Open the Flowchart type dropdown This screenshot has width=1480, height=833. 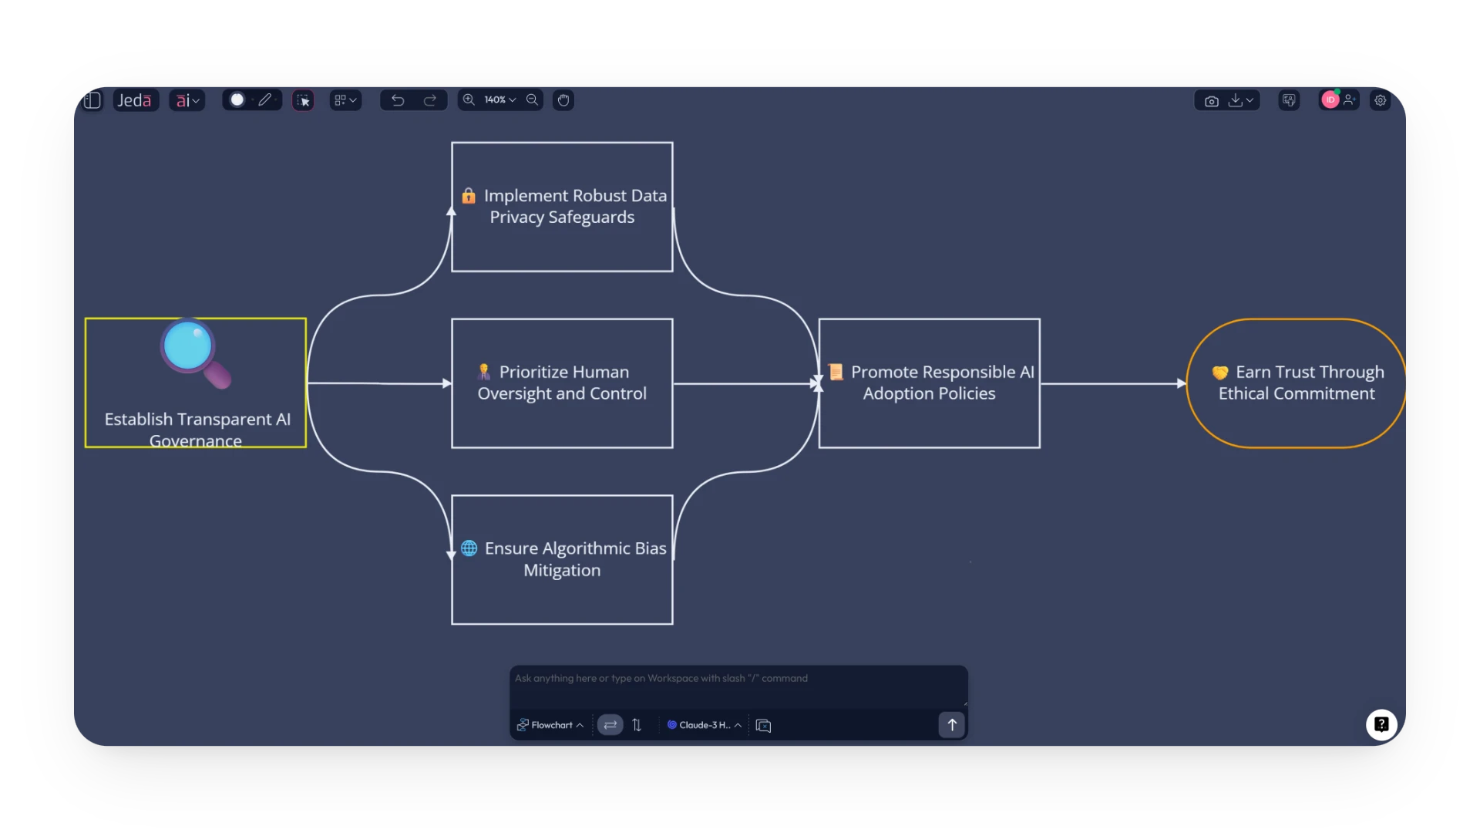click(550, 725)
